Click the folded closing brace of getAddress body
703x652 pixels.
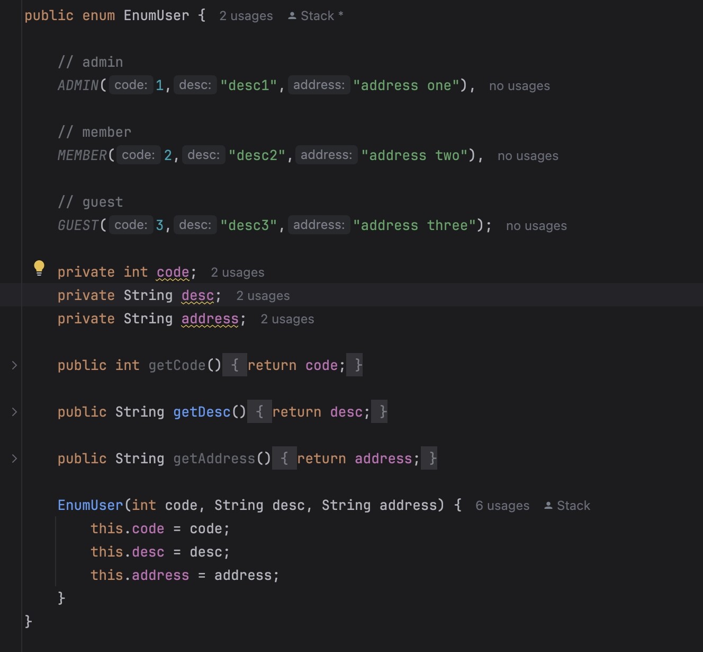432,459
